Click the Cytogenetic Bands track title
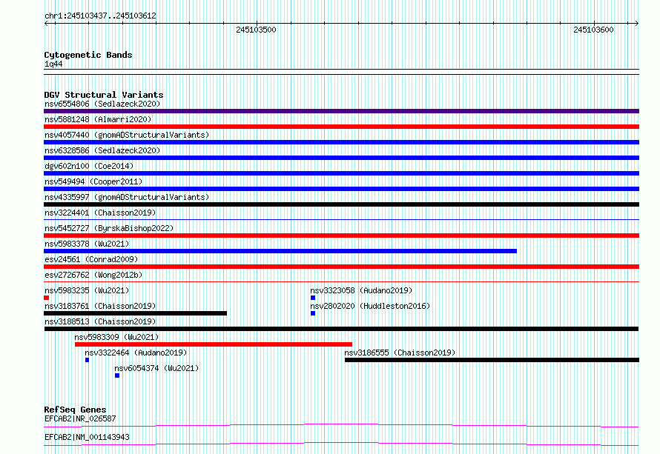 pos(88,55)
